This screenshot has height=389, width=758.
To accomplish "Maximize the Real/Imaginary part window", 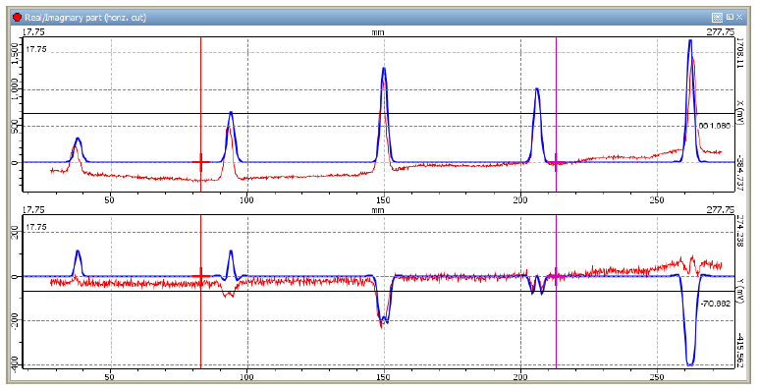I will (730, 17).
